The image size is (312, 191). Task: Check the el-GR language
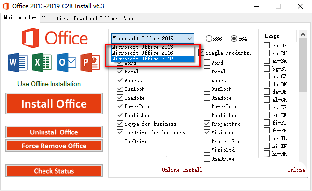[267, 100]
